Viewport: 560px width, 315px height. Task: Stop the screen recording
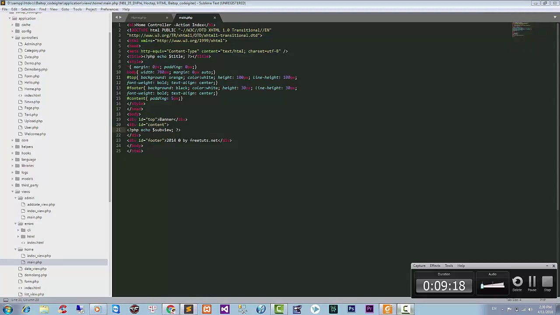[x=547, y=282]
